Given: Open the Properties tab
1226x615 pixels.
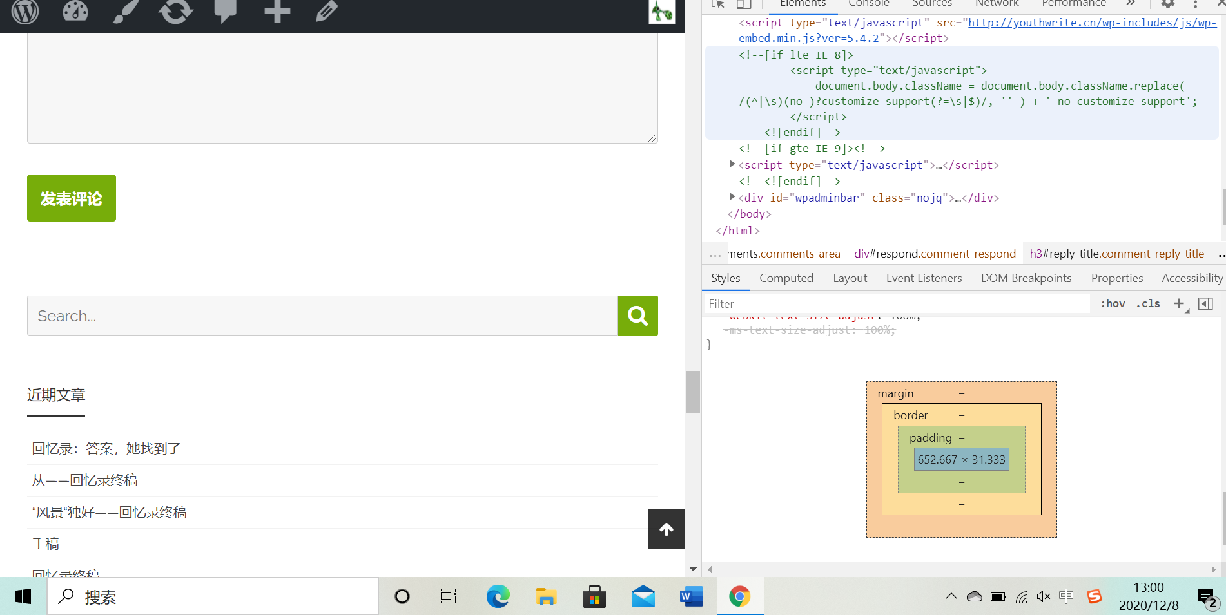Looking at the screenshot, I should coord(1117,278).
